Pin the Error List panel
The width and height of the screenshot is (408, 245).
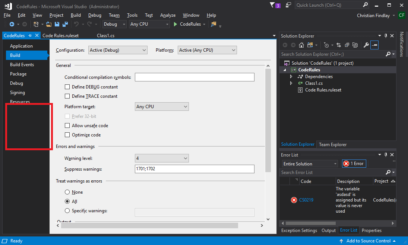(x=386, y=155)
